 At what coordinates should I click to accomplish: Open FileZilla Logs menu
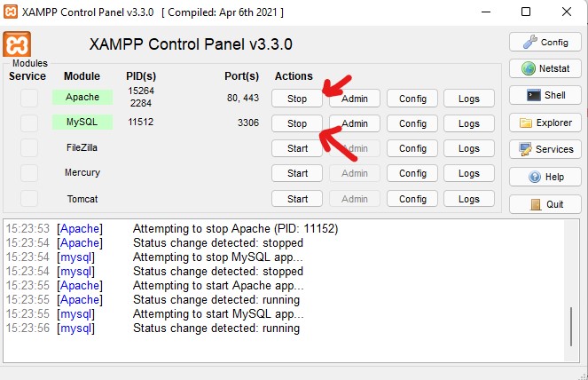(x=469, y=148)
